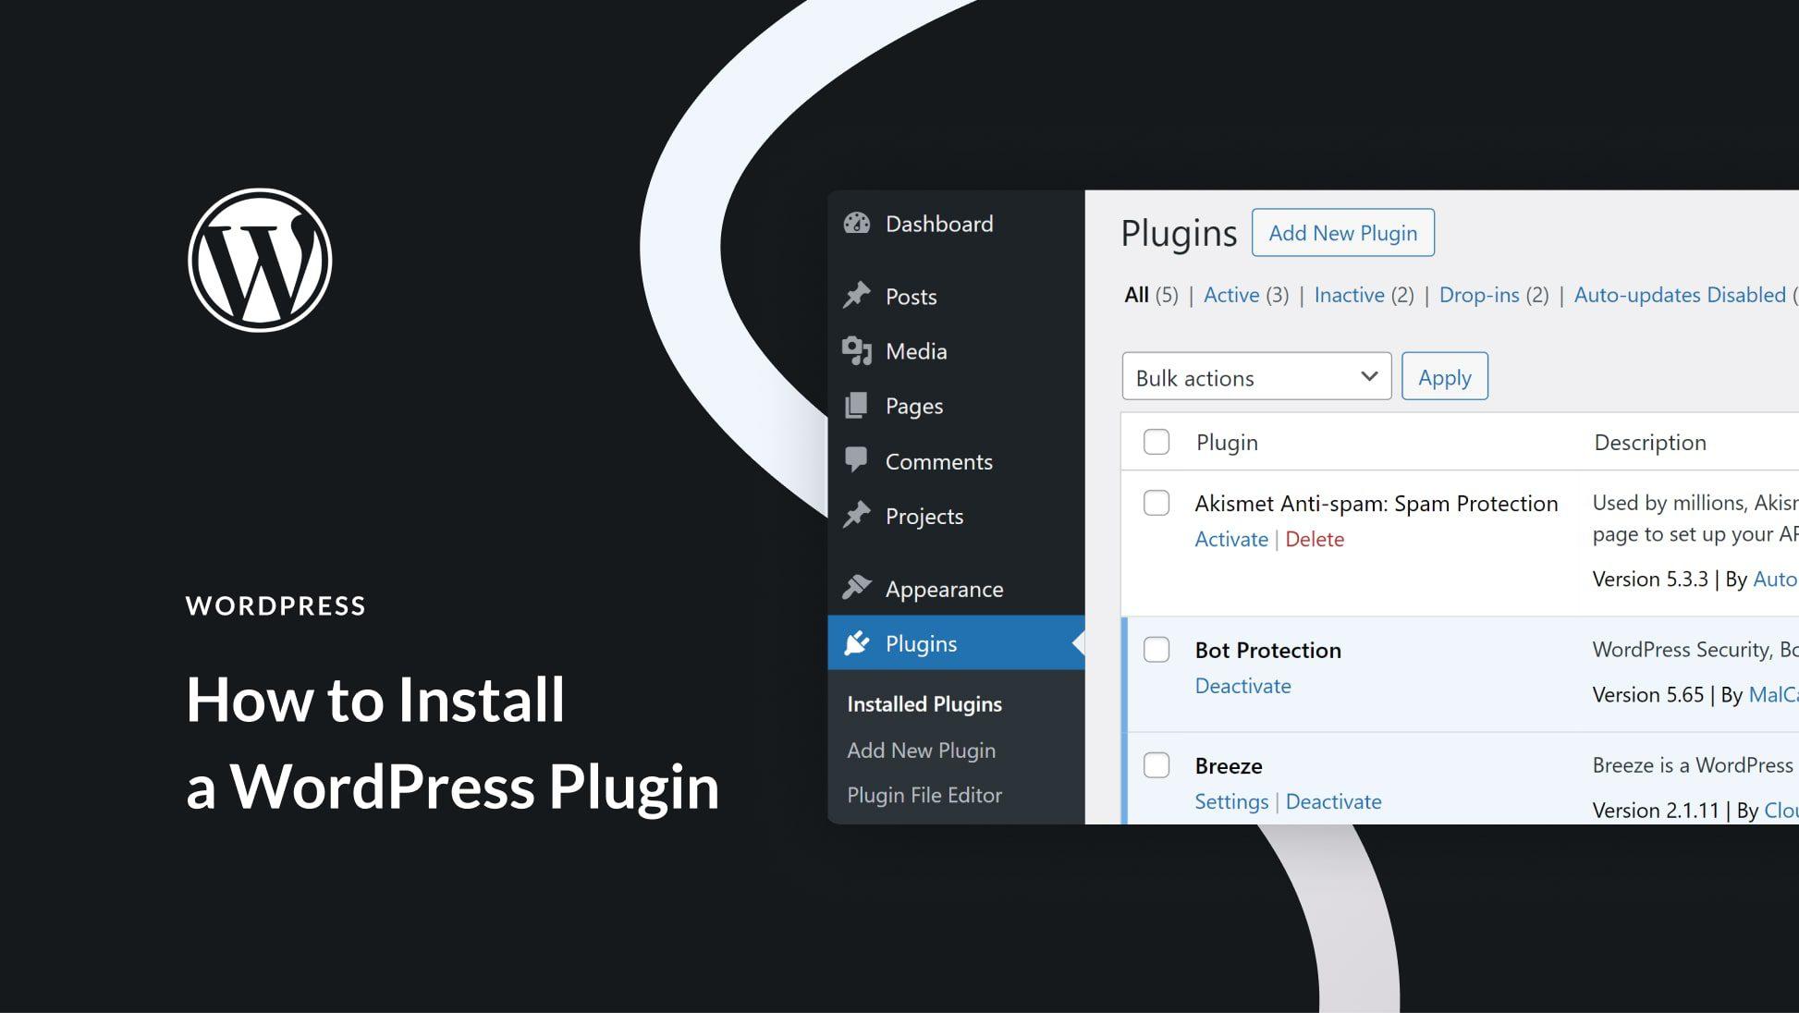Screen dimensions: 1799x1013
Task: Open Installed Plugins submenu item
Action: [x=924, y=703]
